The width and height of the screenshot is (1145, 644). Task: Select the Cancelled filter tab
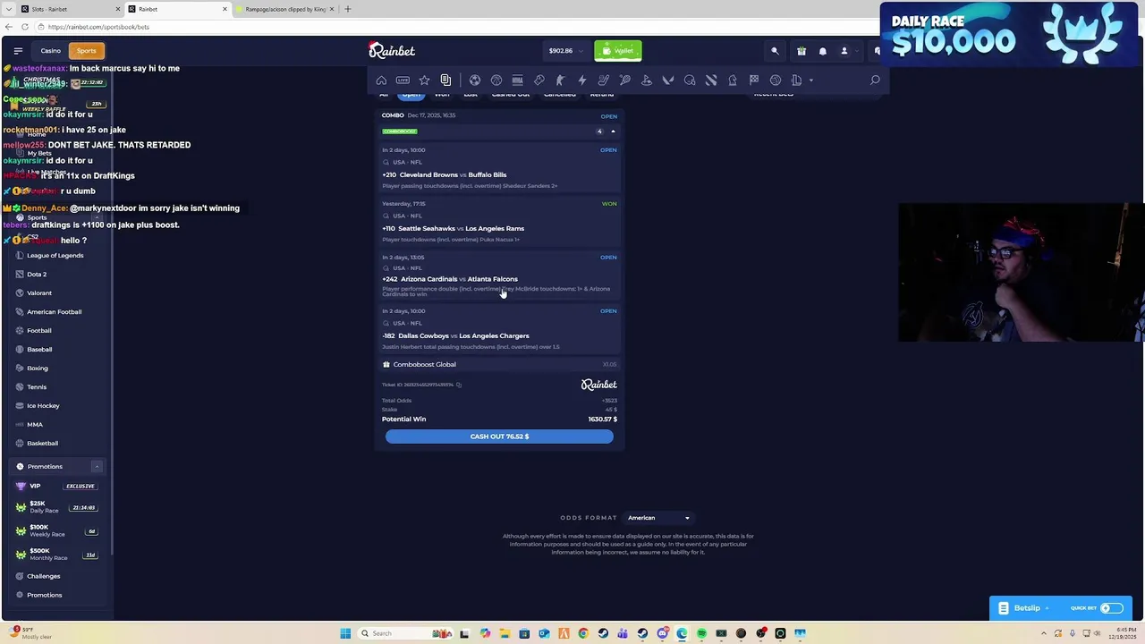point(560,95)
